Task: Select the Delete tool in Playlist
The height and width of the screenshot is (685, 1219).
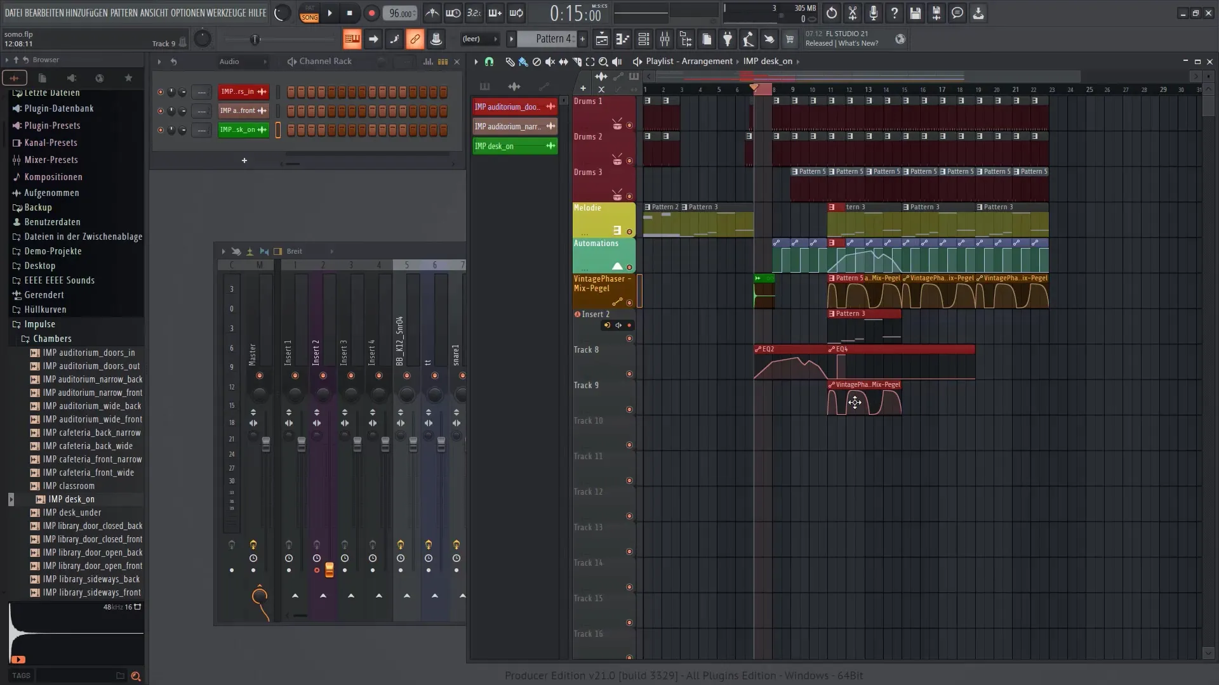Action: tap(536, 62)
